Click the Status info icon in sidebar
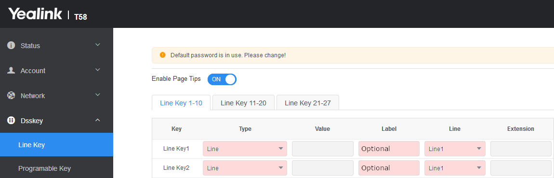 tap(11, 46)
